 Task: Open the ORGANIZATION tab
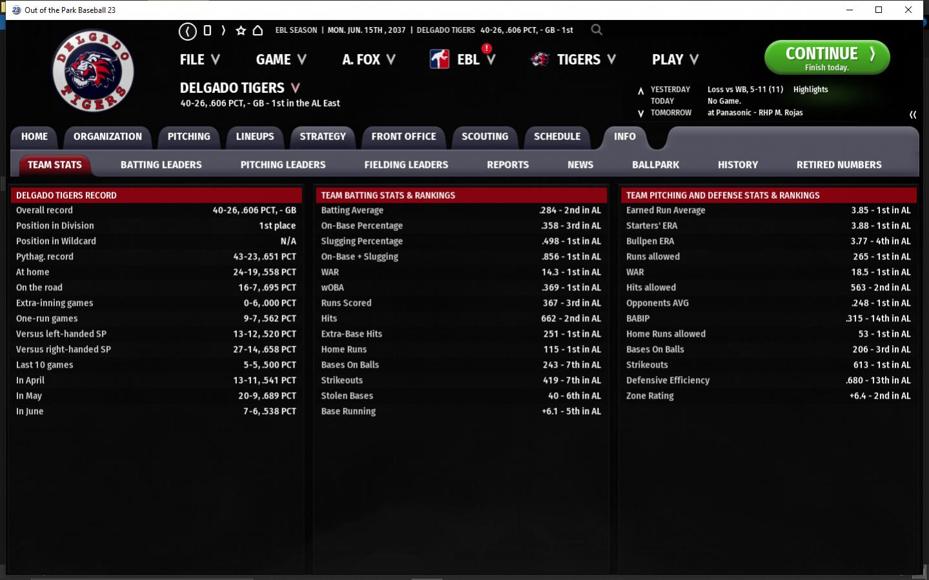coord(108,137)
